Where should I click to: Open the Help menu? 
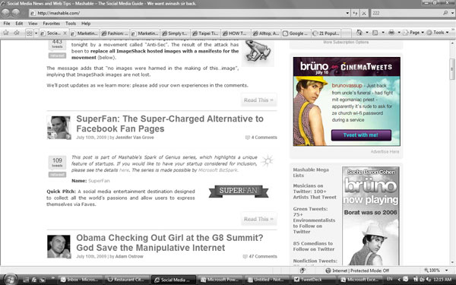[86, 24]
